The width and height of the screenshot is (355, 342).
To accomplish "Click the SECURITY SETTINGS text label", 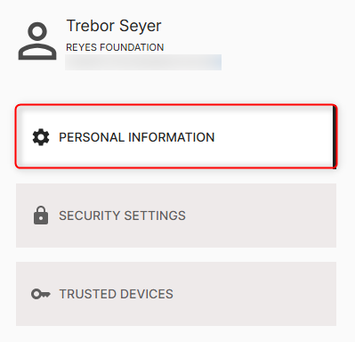I will pos(122,216).
